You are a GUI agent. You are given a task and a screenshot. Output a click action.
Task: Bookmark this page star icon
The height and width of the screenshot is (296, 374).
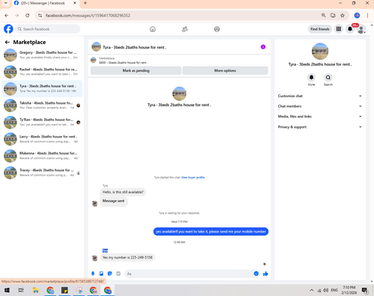click(343, 16)
